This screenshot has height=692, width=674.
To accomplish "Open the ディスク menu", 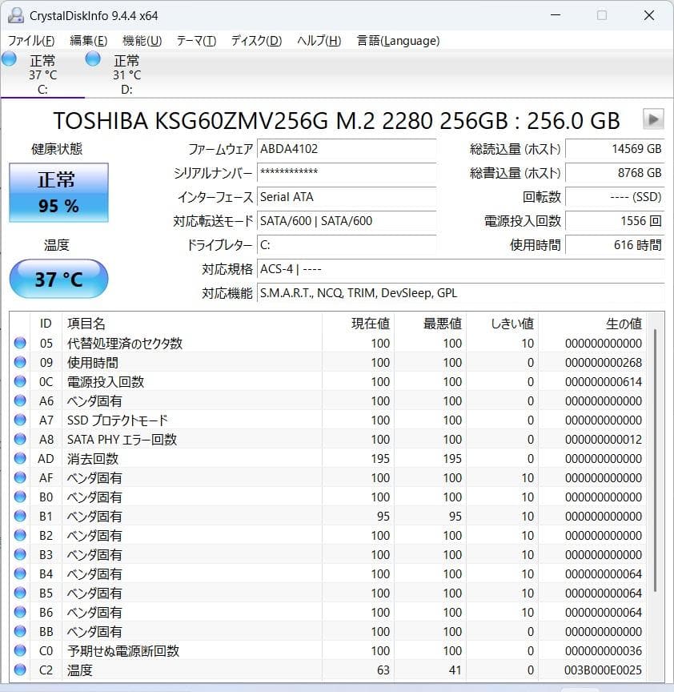I will point(255,41).
